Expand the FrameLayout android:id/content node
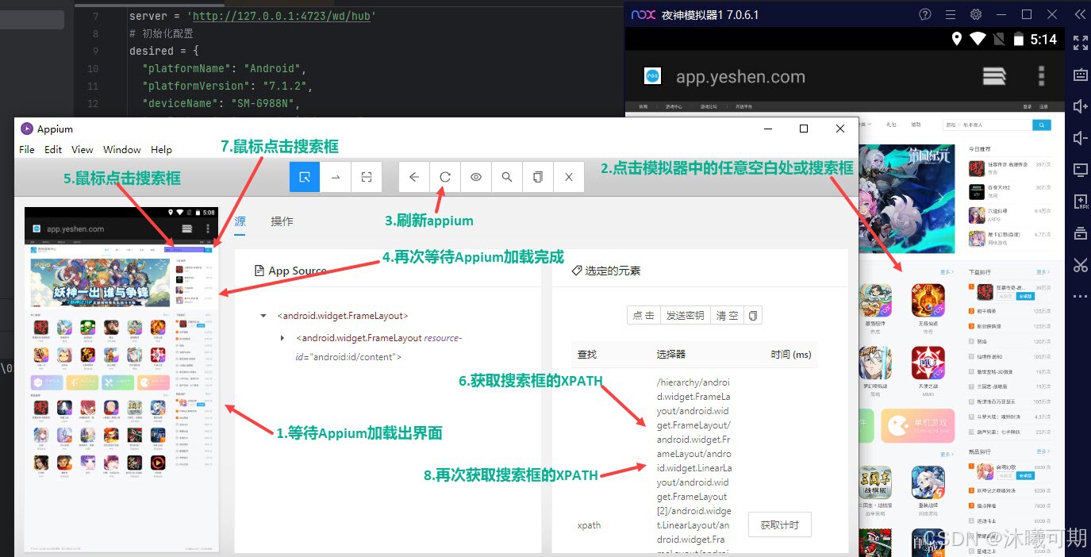1091x557 pixels. coord(282,338)
